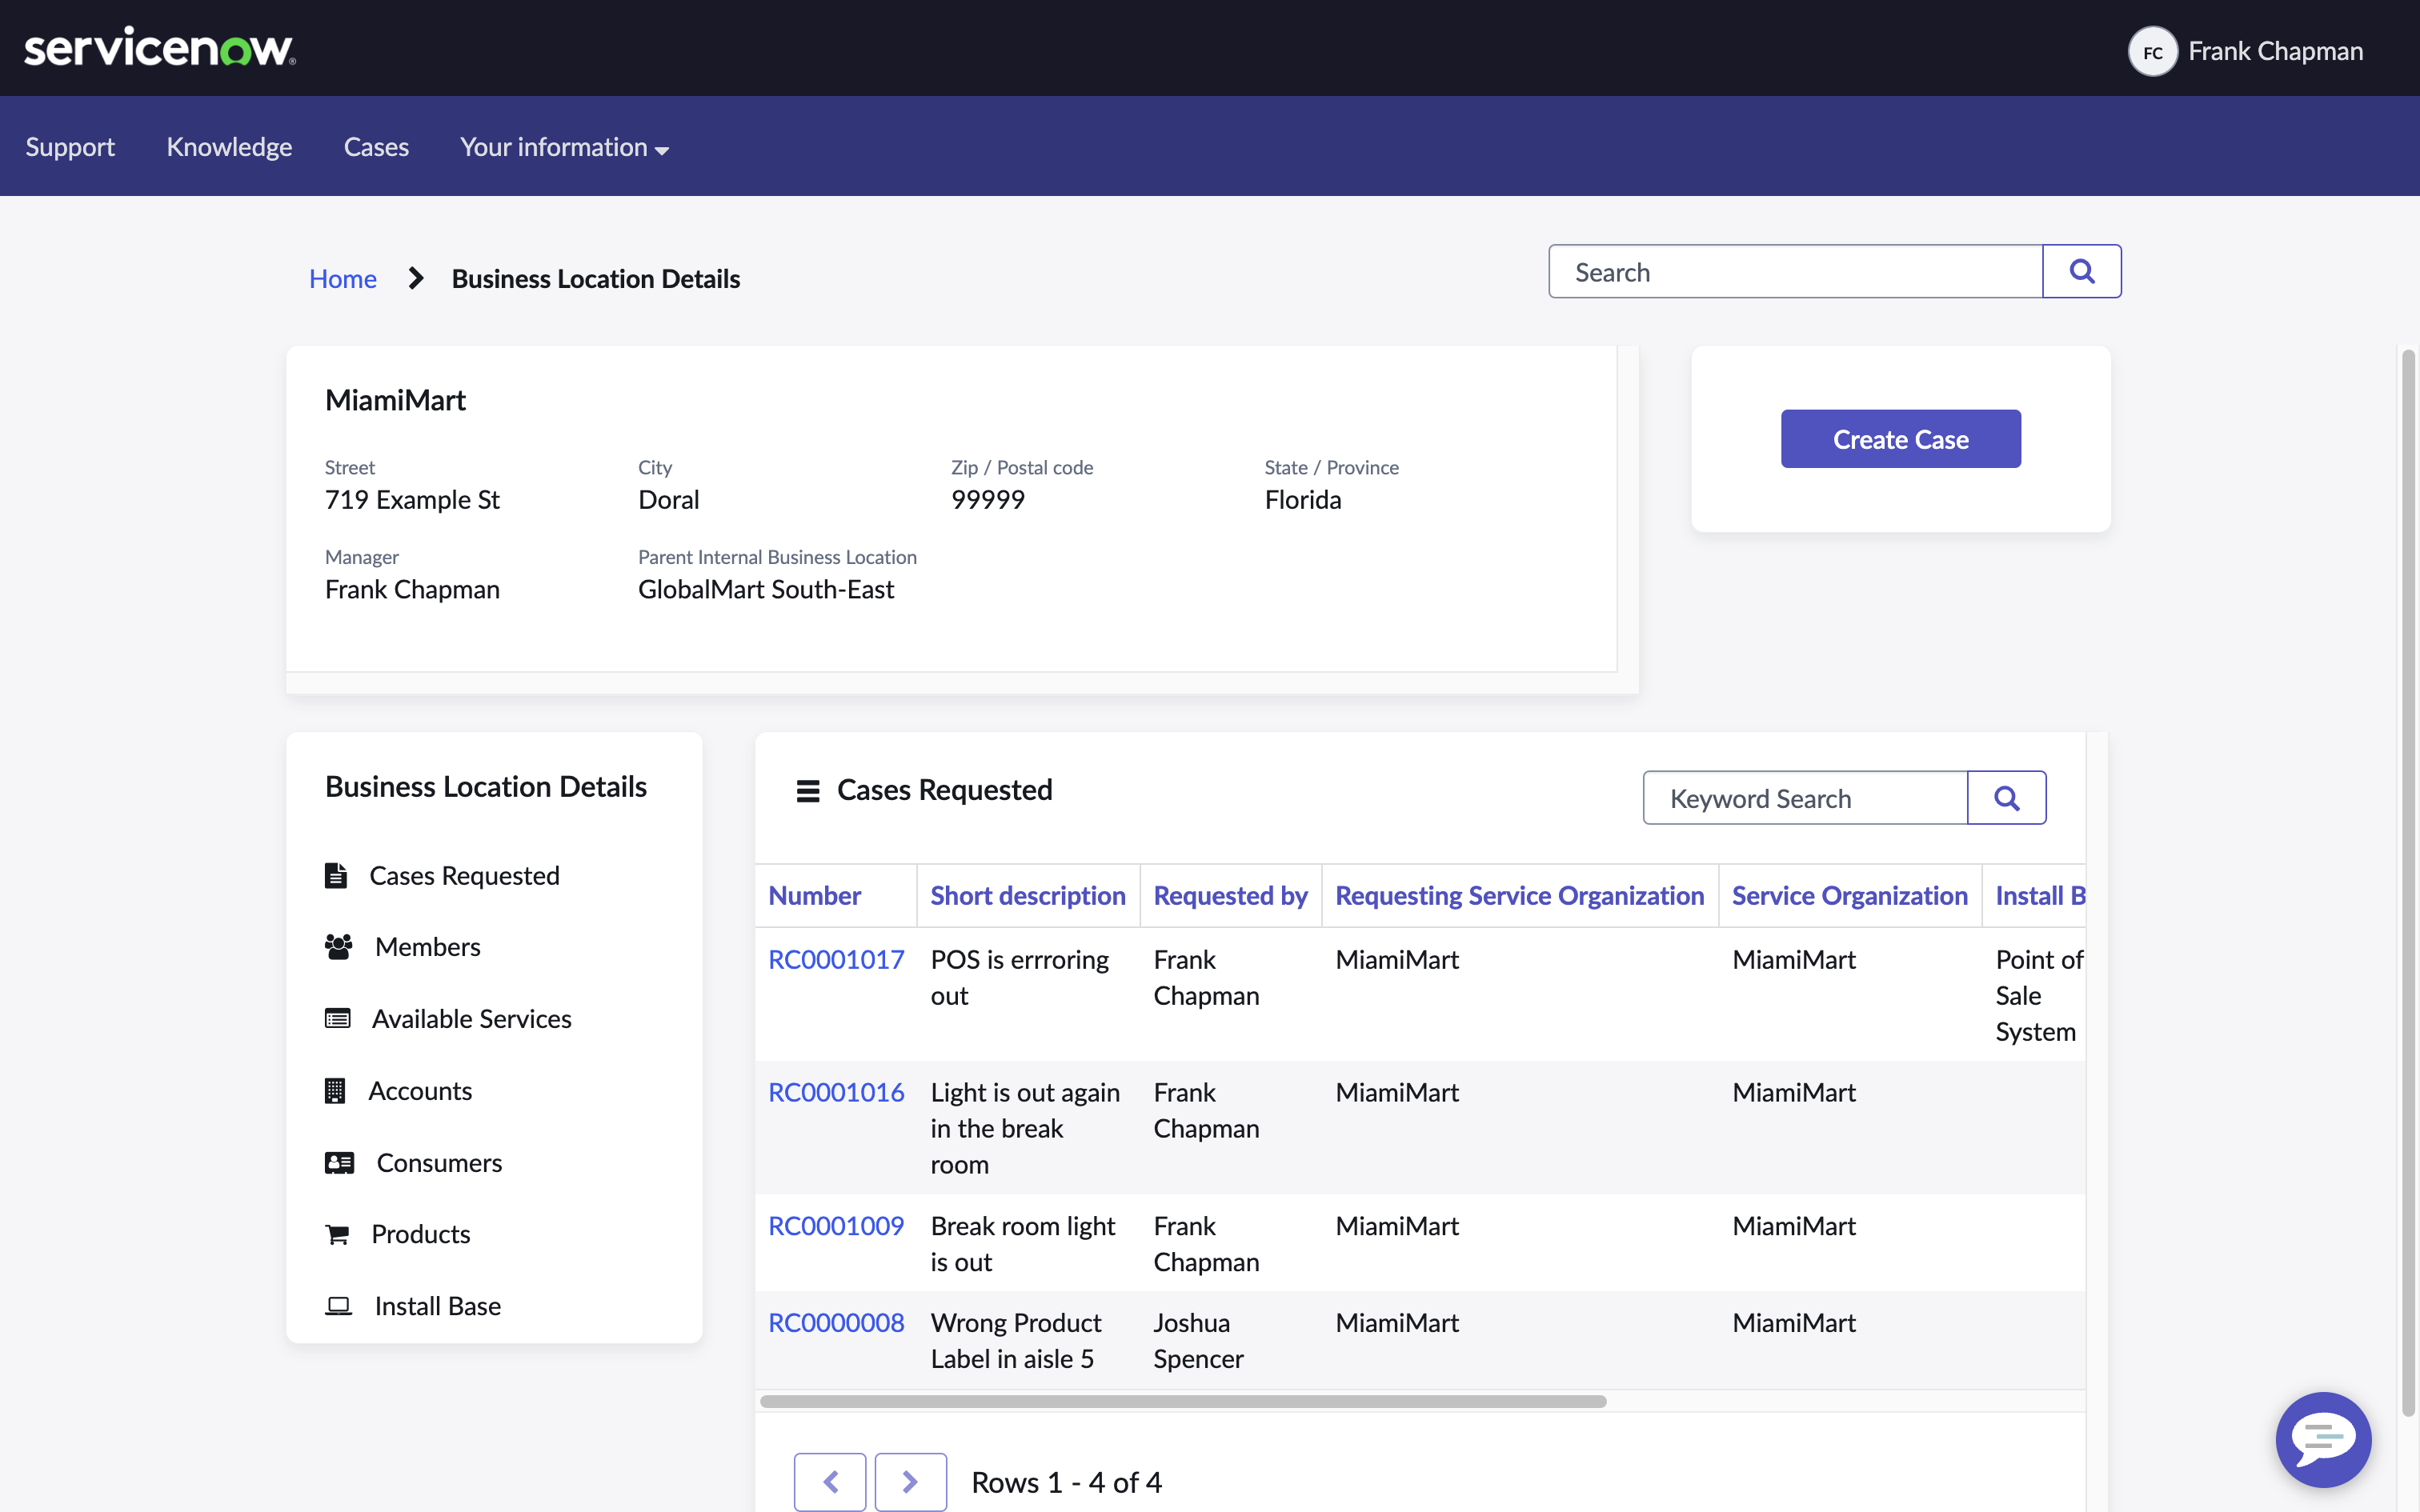Image resolution: width=2420 pixels, height=1512 pixels.
Task: Click the Install Base laptop icon
Action: click(338, 1306)
